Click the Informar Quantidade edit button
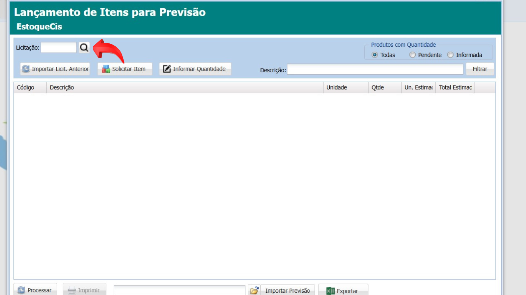526x295 pixels. pos(195,69)
